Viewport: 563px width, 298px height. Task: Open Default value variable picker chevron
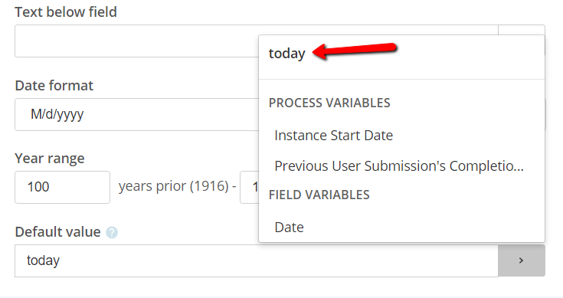(x=522, y=260)
